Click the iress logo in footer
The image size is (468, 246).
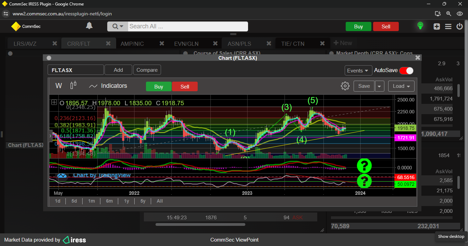point(74,240)
